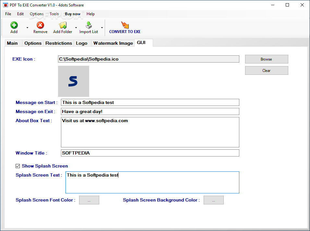The width and height of the screenshot is (310, 231).
Task: Switch to the Restrictions tab
Action: 59,43
